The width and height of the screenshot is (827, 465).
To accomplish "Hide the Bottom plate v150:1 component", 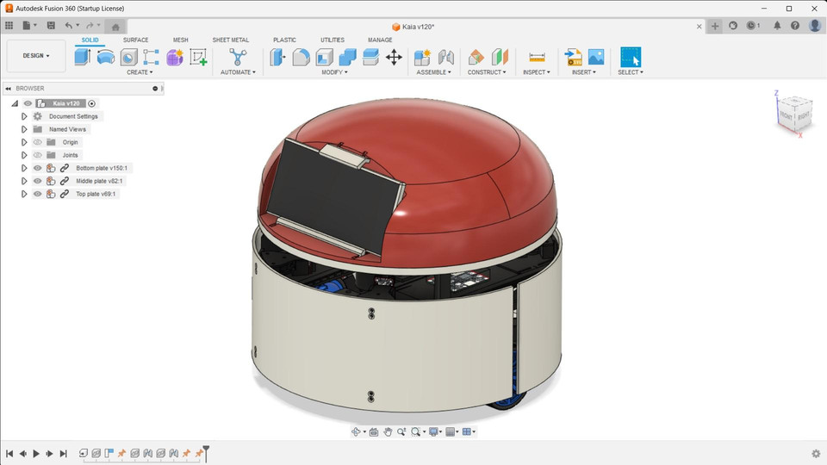I will click(37, 168).
